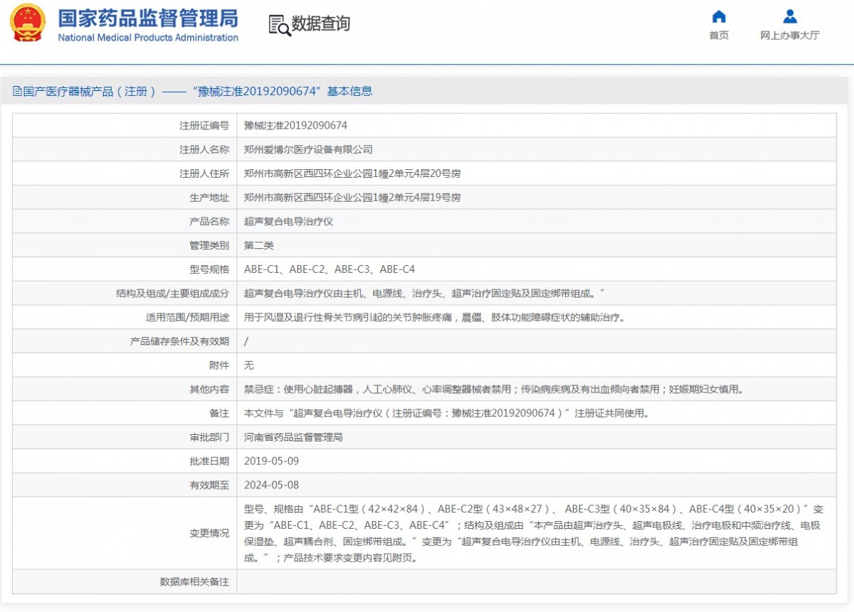Click the 批准日期 label

pos(209,461)
